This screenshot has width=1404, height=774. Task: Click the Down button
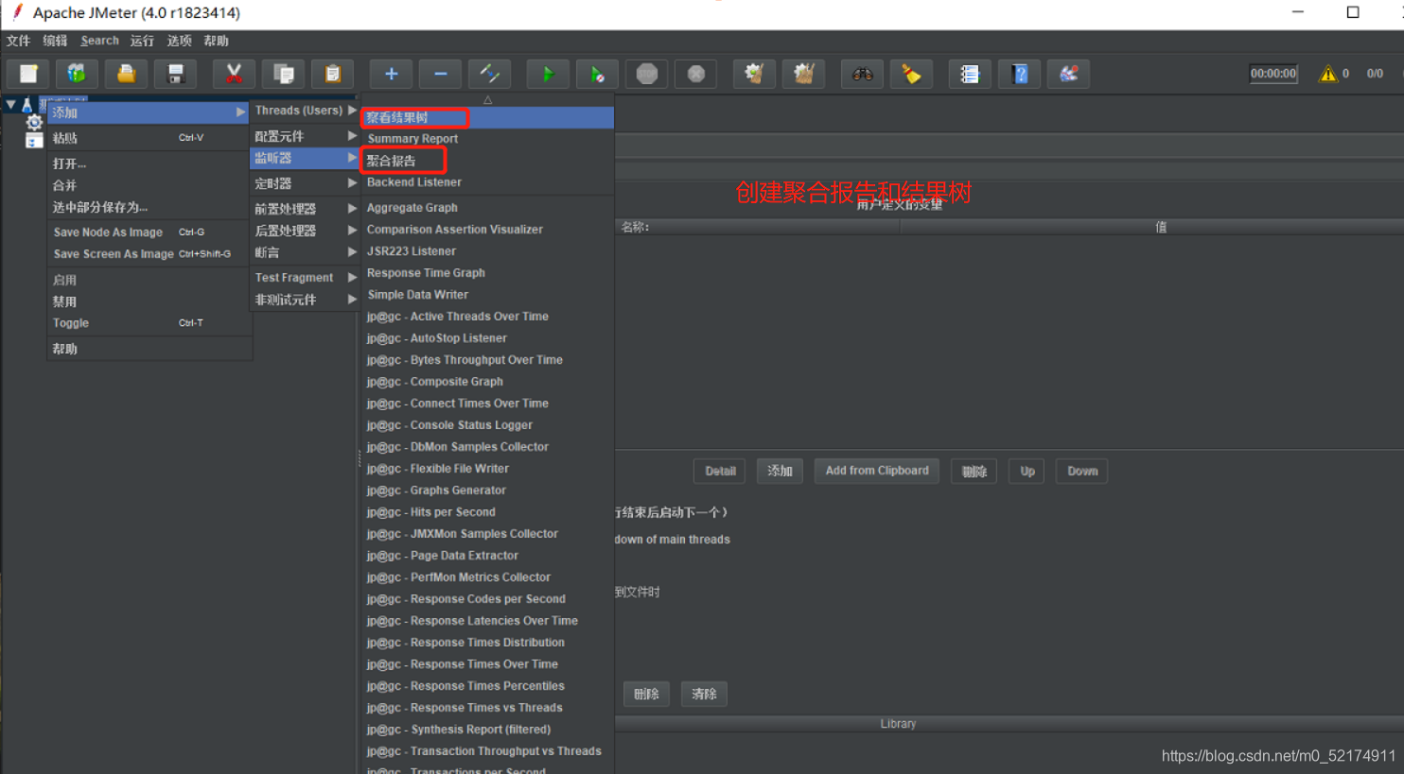point(1082,471)
